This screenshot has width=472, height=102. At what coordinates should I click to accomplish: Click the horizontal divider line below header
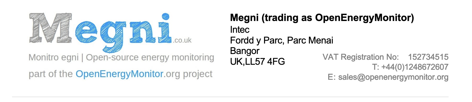[230, 97]
